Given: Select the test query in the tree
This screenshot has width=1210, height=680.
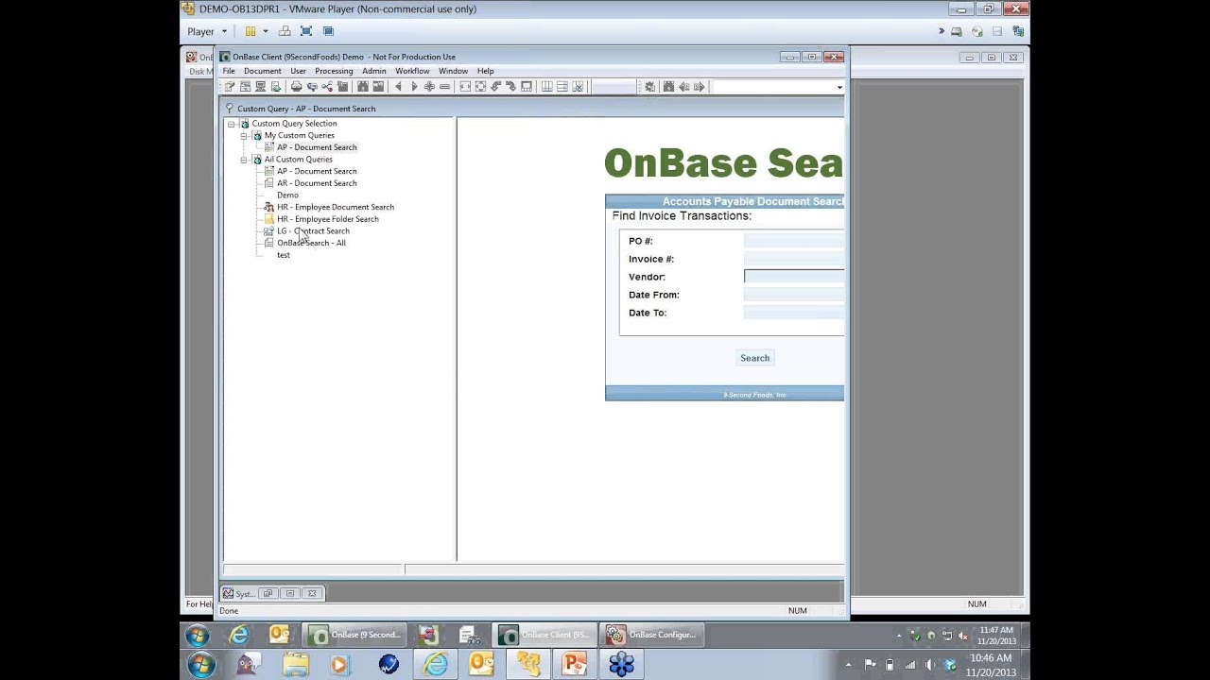Looking at the screenshot, I should coord(284,255).
